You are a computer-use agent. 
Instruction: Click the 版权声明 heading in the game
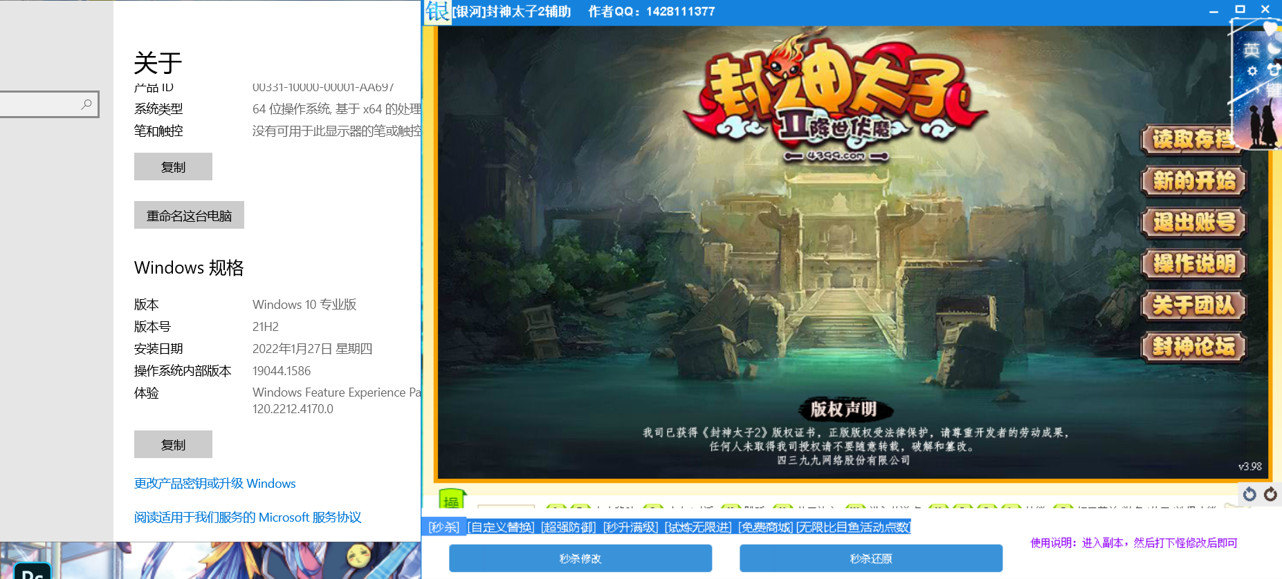click(843, 409)
